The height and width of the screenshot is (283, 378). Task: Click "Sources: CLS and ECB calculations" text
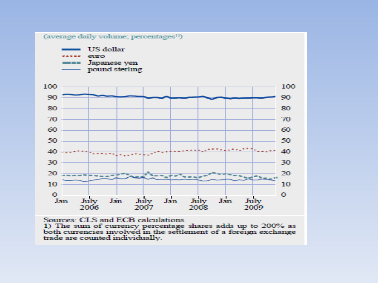tap(115, 220)
